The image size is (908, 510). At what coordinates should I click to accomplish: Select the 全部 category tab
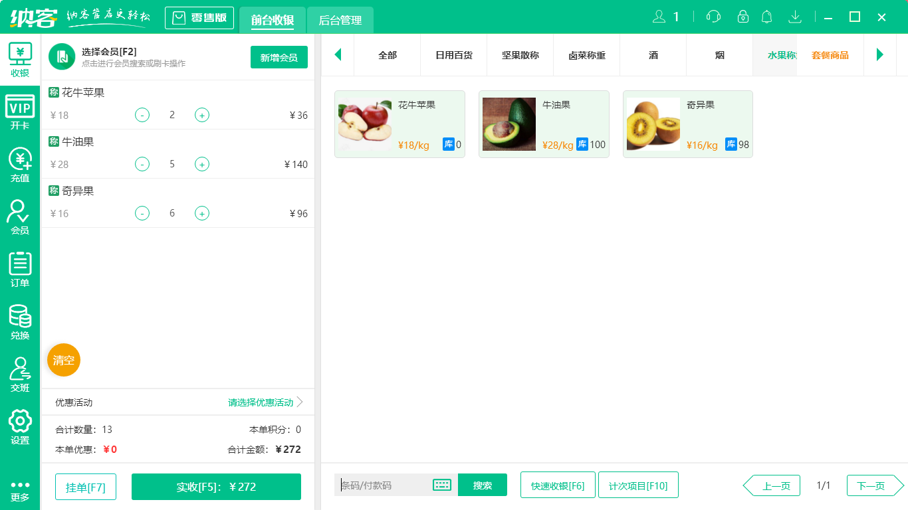click(x=388, y=55)
